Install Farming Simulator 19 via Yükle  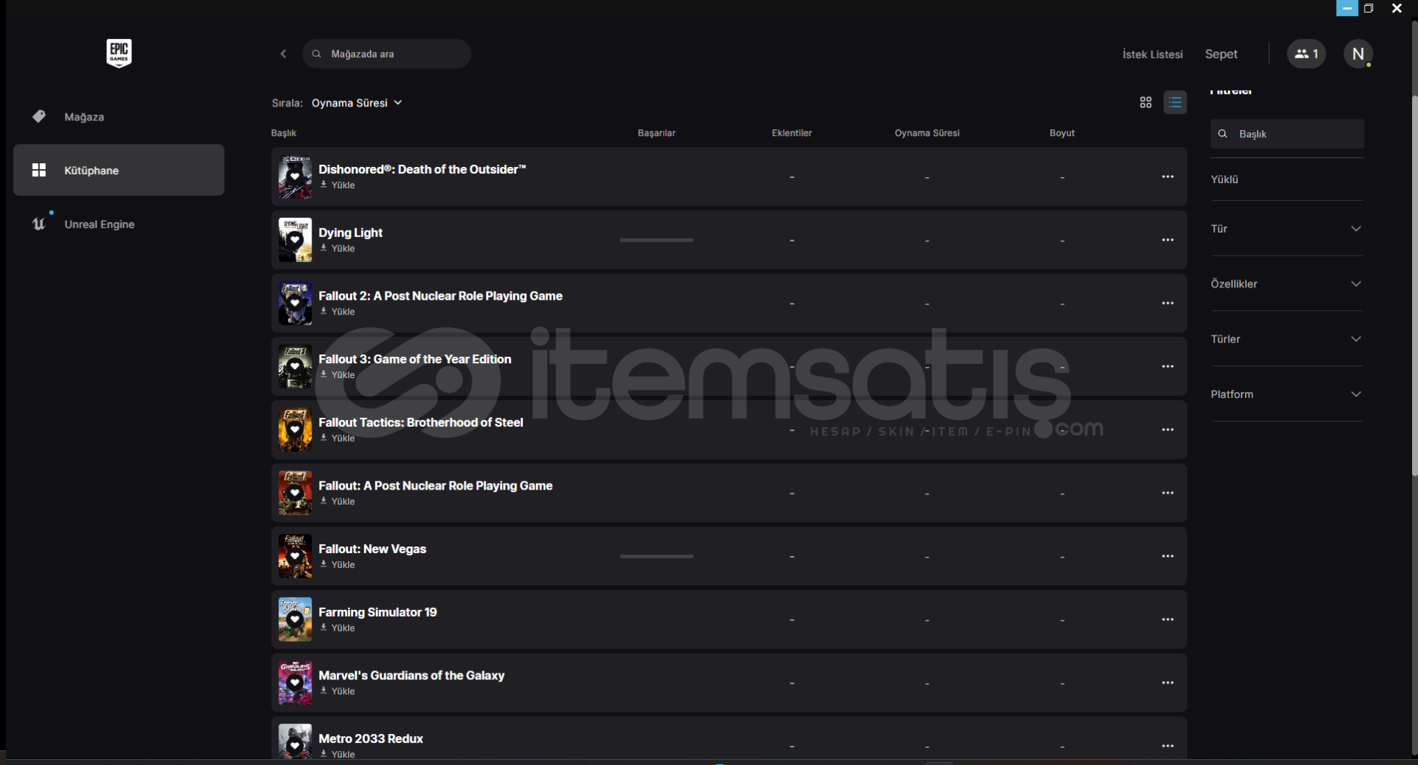pyautogui.click(x=338, y=628)
